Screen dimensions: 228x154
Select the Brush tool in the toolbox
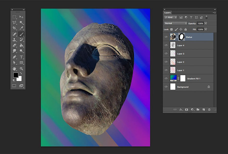[21, 34]
